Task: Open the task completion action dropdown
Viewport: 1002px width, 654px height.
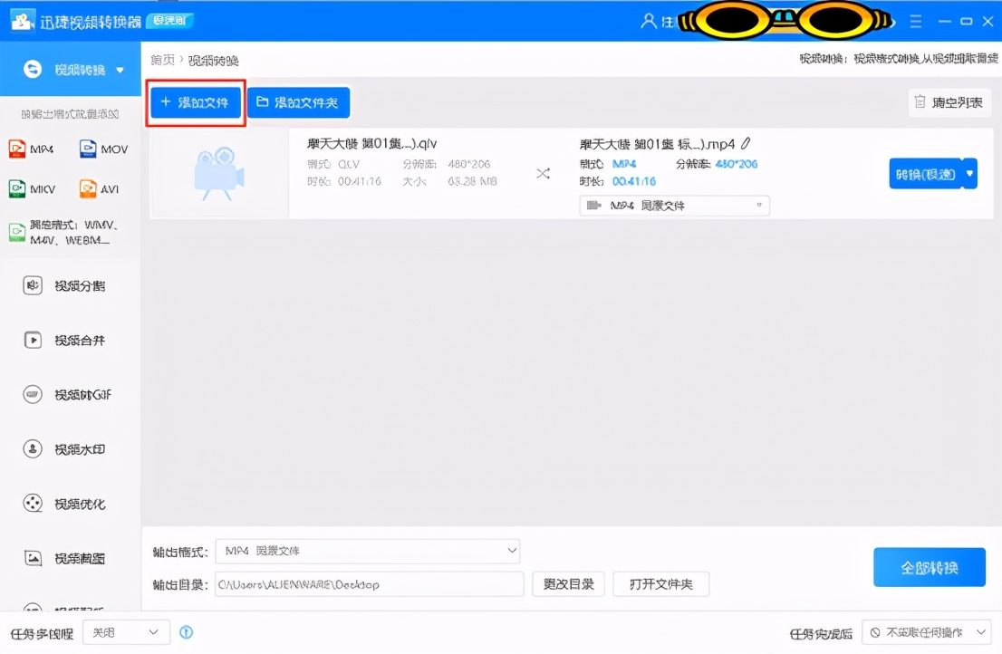Action: pyautogui.click(x=926, y=632)
